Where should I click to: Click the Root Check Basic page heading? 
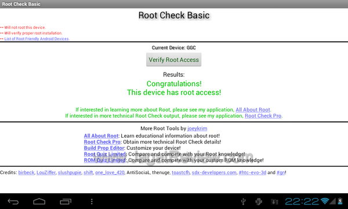[174, 15]
